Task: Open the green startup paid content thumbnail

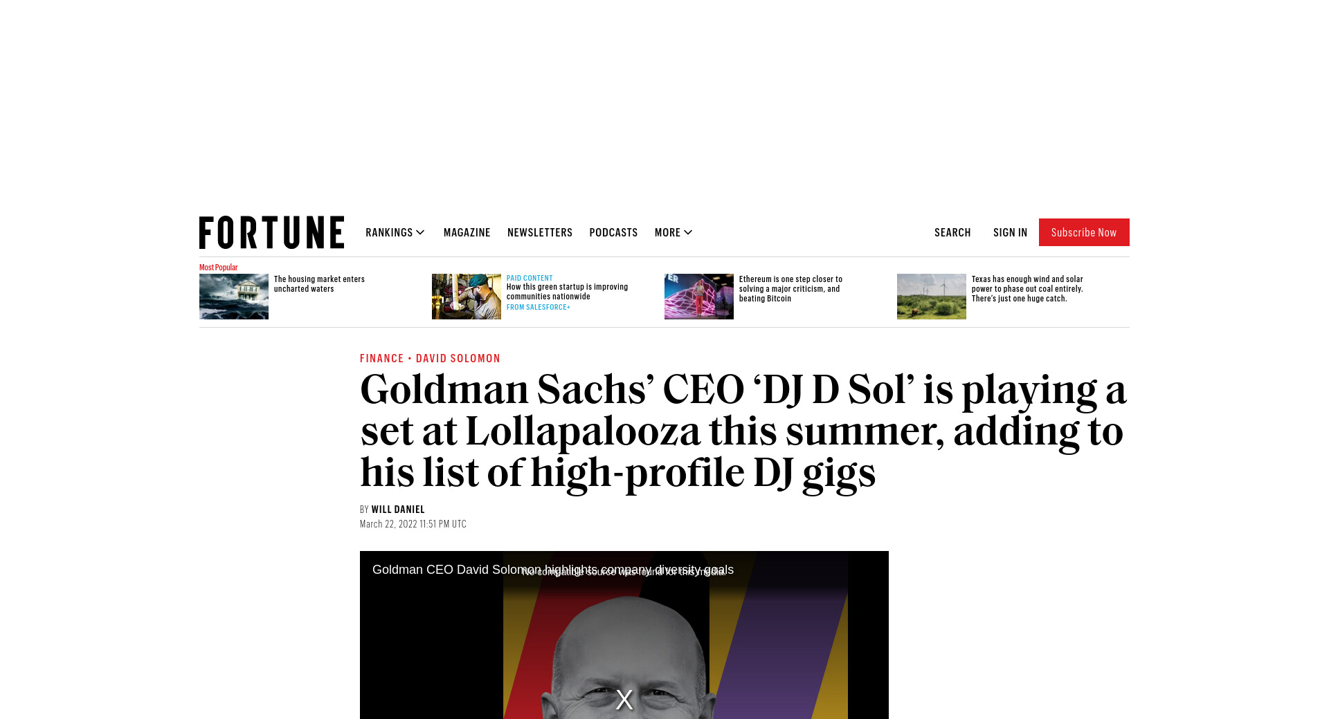Action: [x=467, y=297]
